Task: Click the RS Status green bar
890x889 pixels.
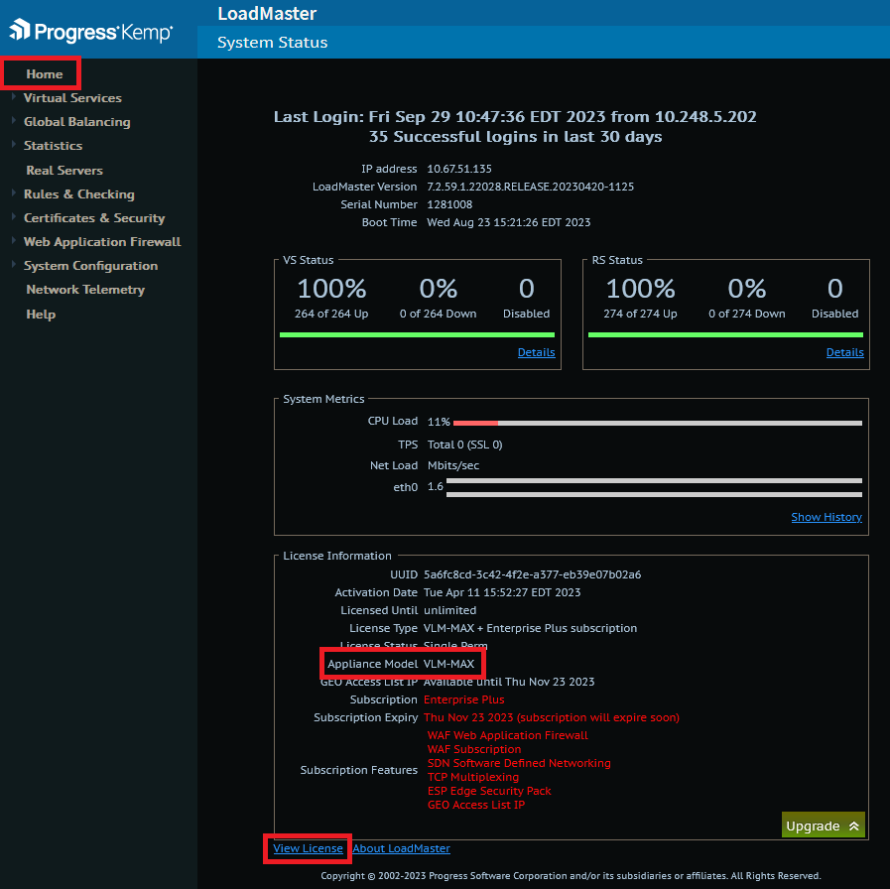Action: point(725,335)
